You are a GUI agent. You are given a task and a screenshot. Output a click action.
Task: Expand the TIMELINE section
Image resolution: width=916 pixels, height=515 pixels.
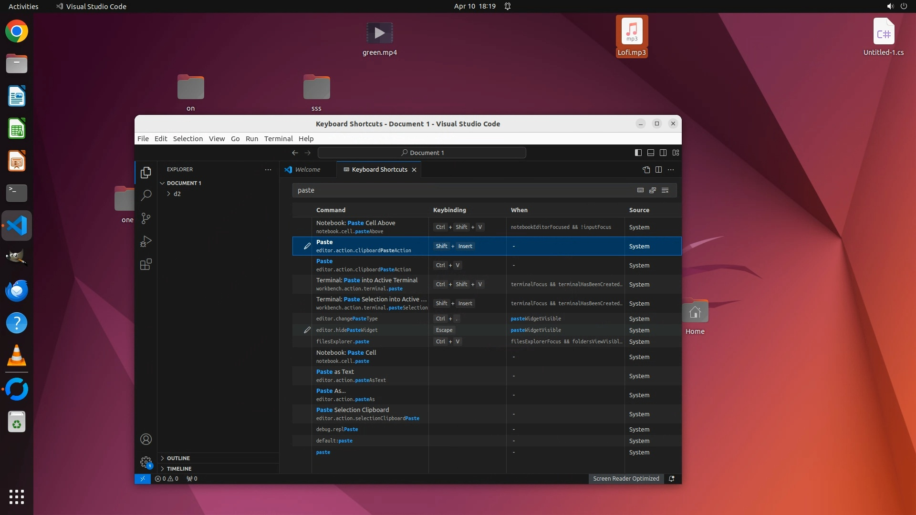179,469
